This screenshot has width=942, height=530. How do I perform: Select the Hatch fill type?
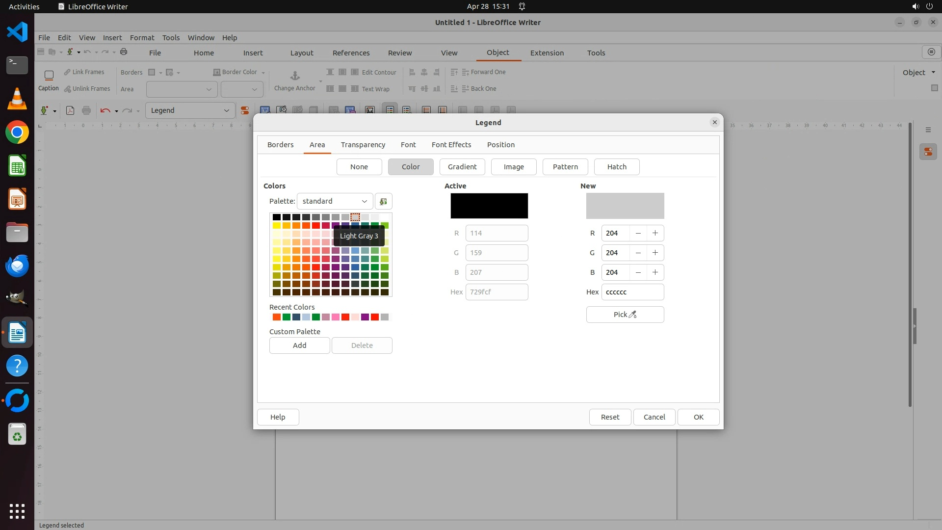[616, 167]
